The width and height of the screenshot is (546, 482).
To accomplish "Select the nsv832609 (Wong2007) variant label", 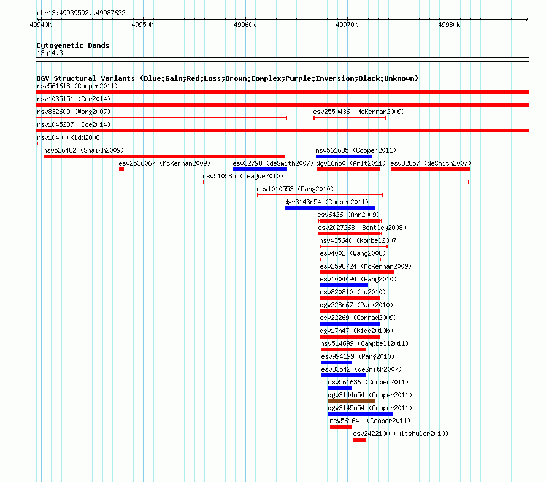I will [74, 112].
